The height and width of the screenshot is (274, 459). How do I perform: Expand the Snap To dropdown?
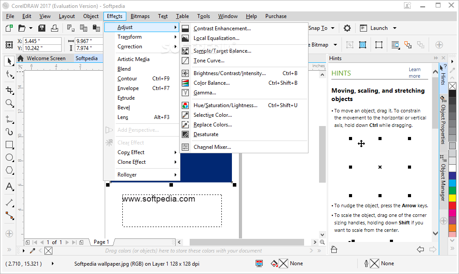333,28
